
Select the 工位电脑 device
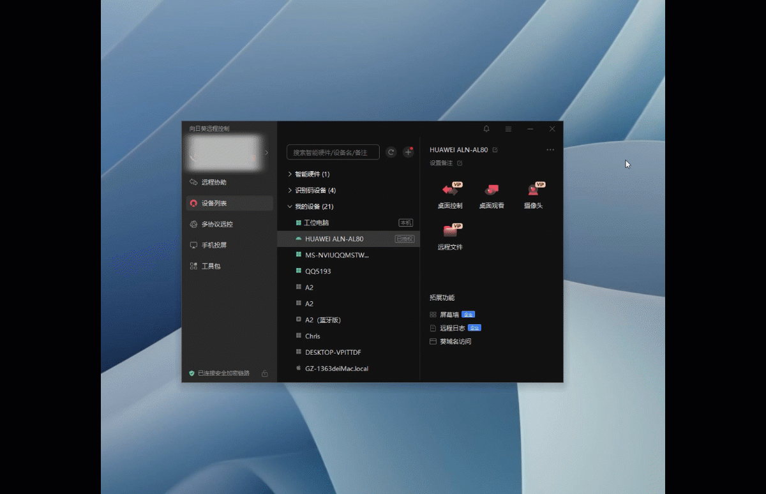point(349,223)
